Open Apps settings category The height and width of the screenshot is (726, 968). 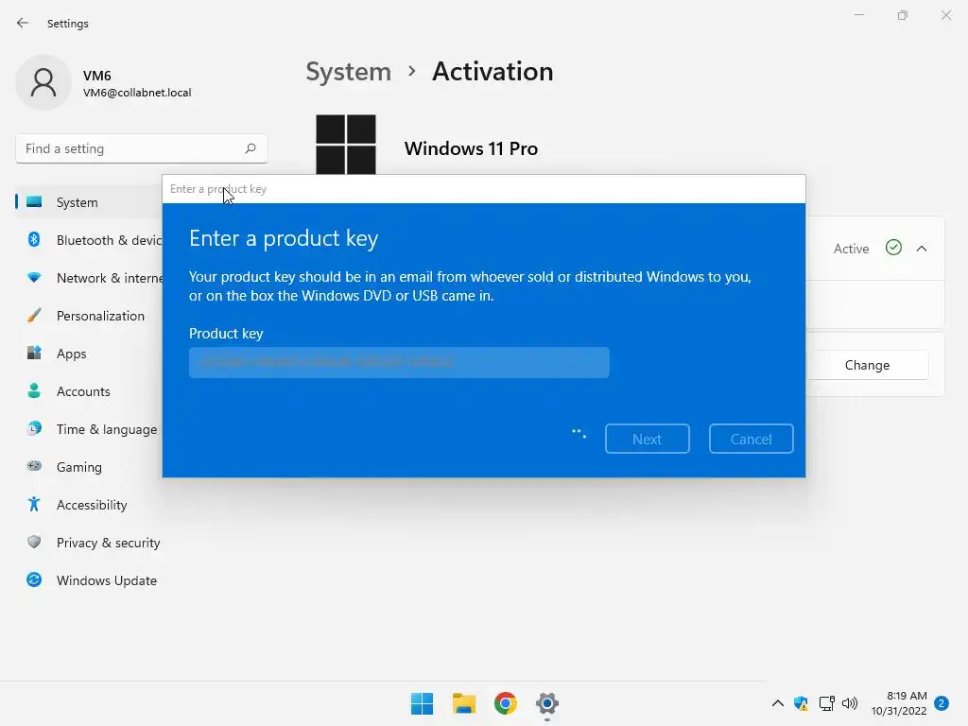(89, 354)
